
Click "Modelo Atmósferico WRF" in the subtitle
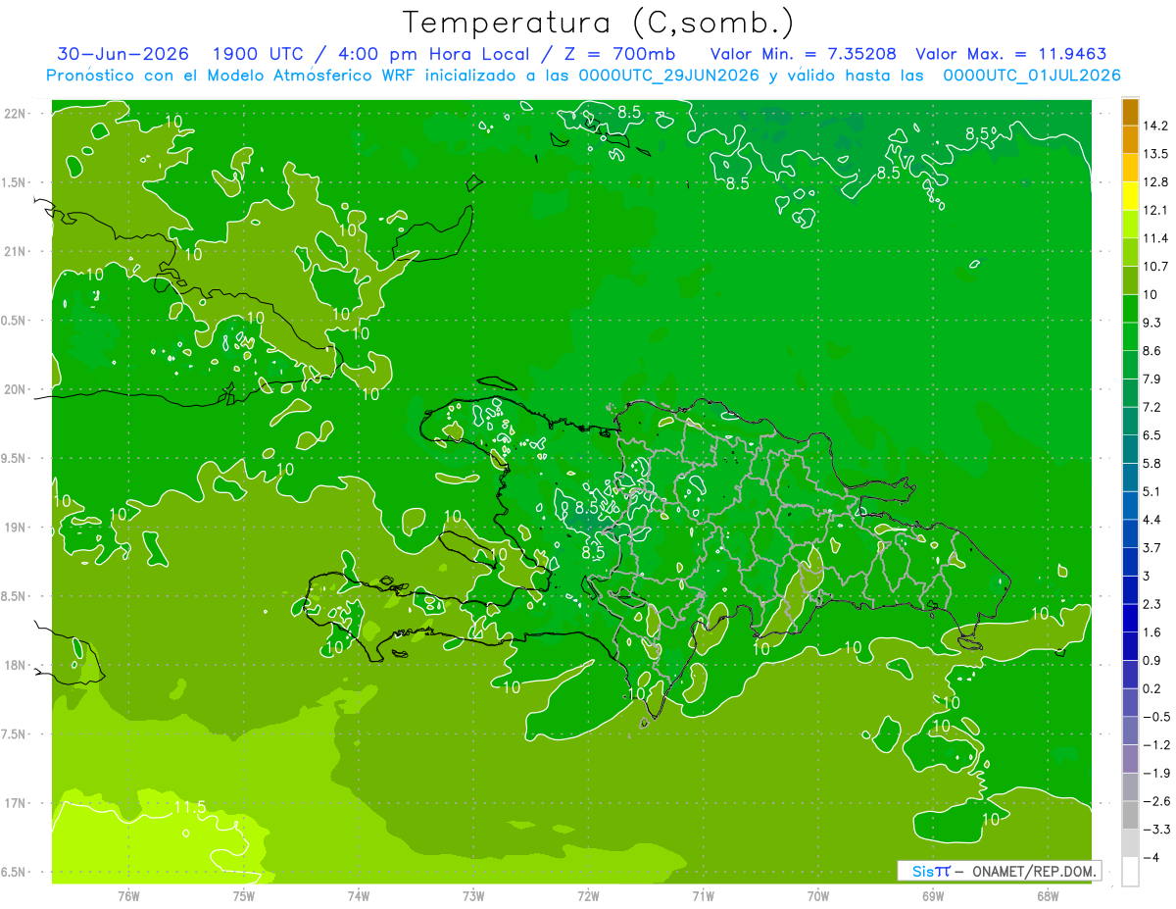309,76
